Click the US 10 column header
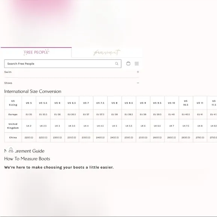 point(171,103)
